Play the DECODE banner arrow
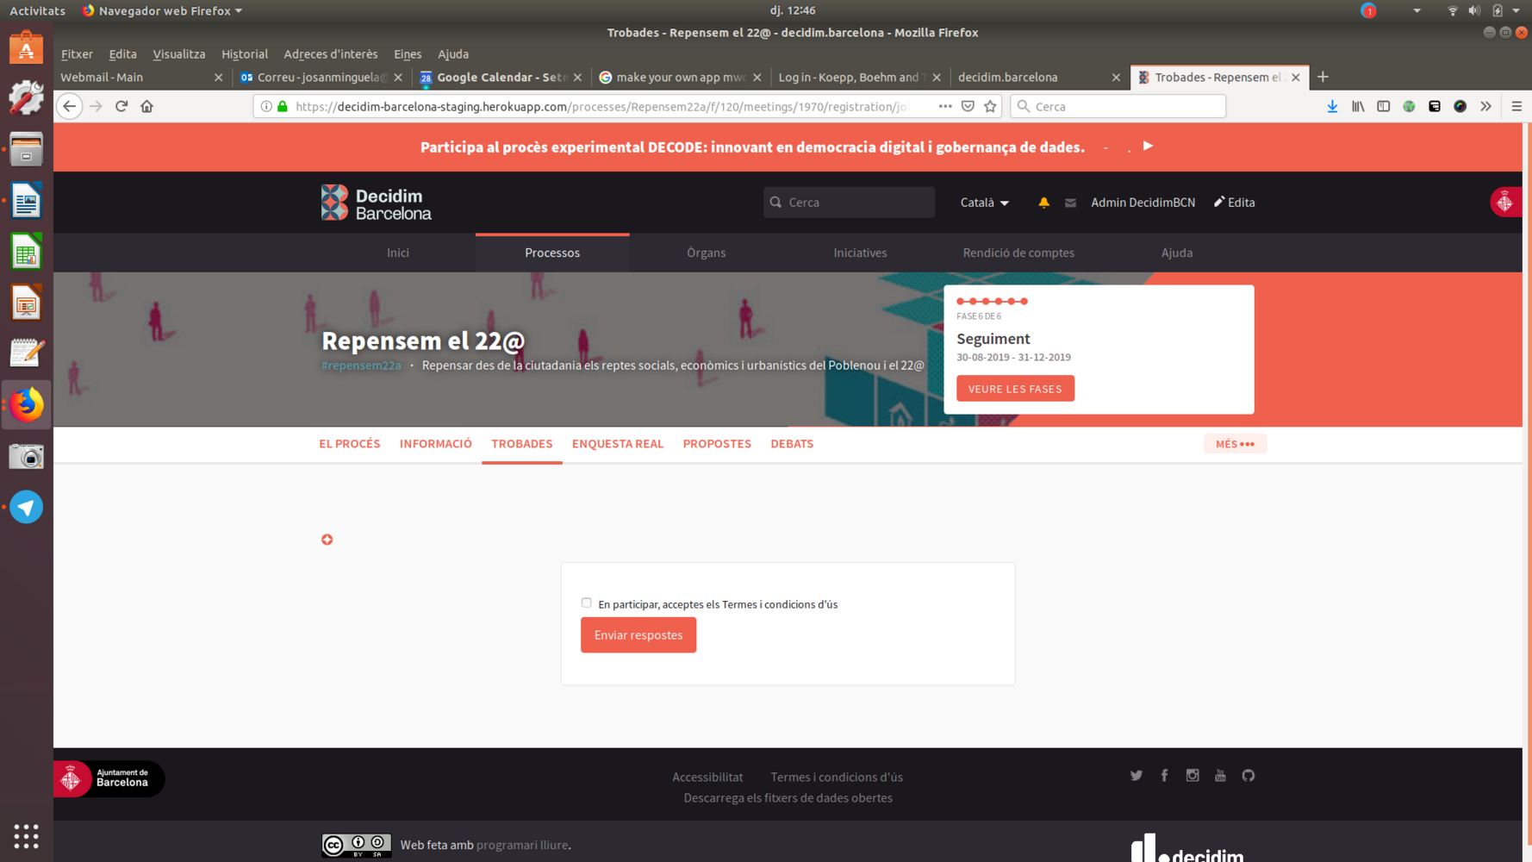1532x862 pixels. tap(1148, 146)
